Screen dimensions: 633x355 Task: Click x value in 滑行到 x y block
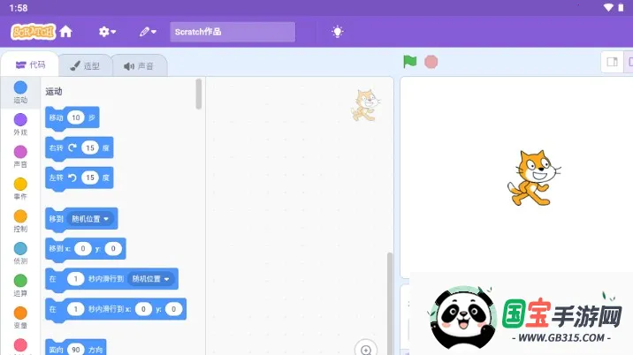click(143, 309)
